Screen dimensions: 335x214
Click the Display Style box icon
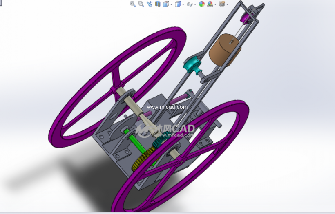click(x=178, y=4)
